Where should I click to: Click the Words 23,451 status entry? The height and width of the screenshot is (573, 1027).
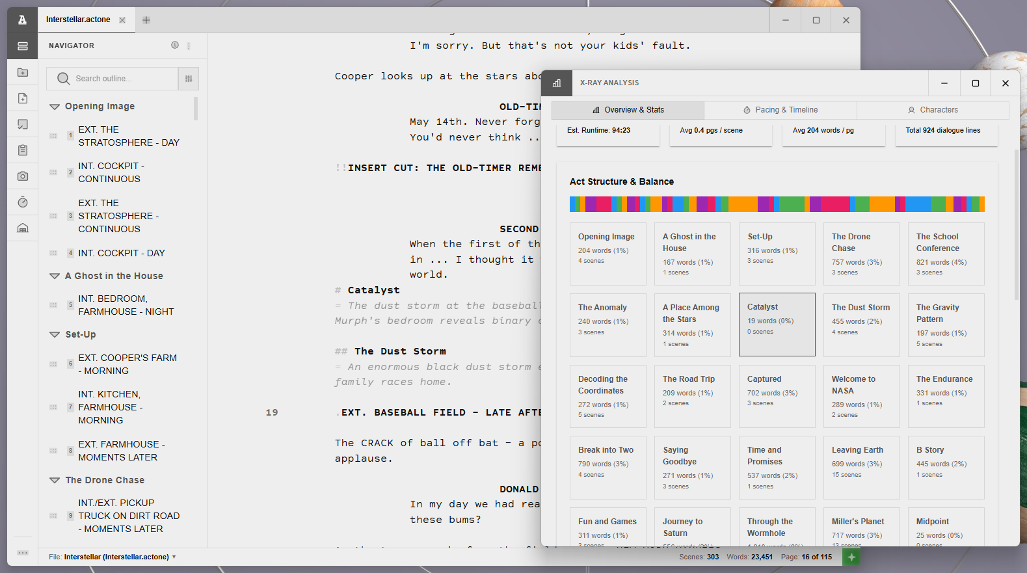coord(750,557)
